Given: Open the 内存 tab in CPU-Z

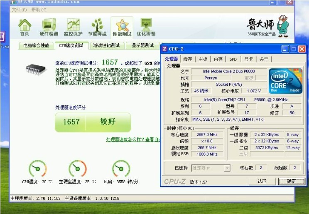Looking at the screenshot, I should click(x=218, y=59).
